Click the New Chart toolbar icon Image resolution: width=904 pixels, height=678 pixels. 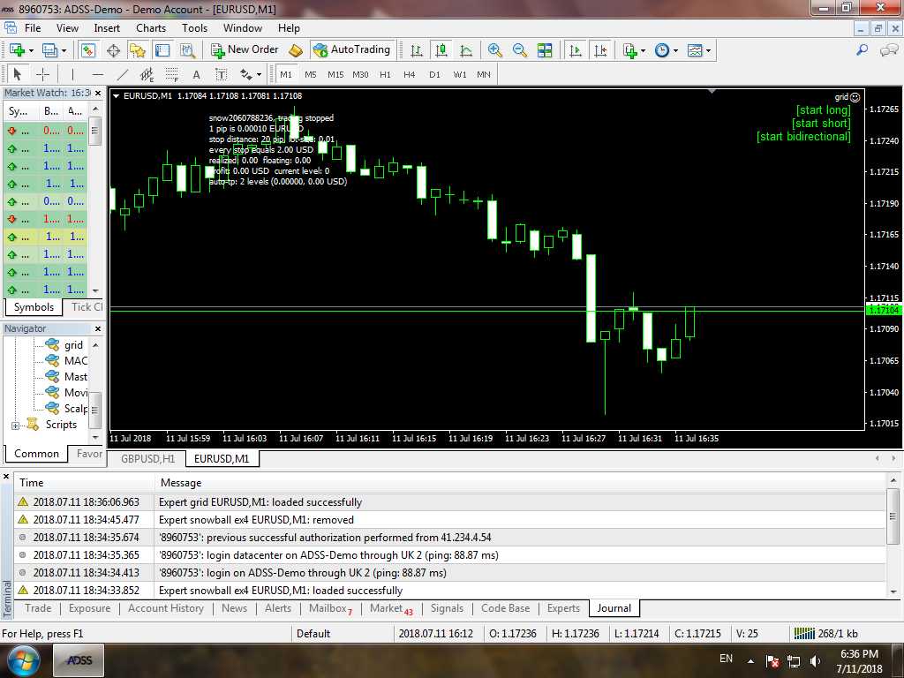[x=17, y=50]
